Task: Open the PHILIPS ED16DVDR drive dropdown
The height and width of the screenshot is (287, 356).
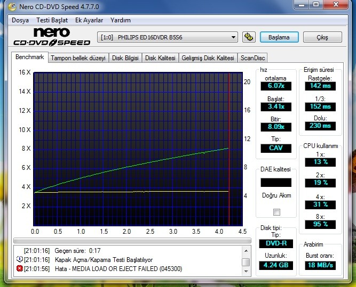Action: point(168,37)
